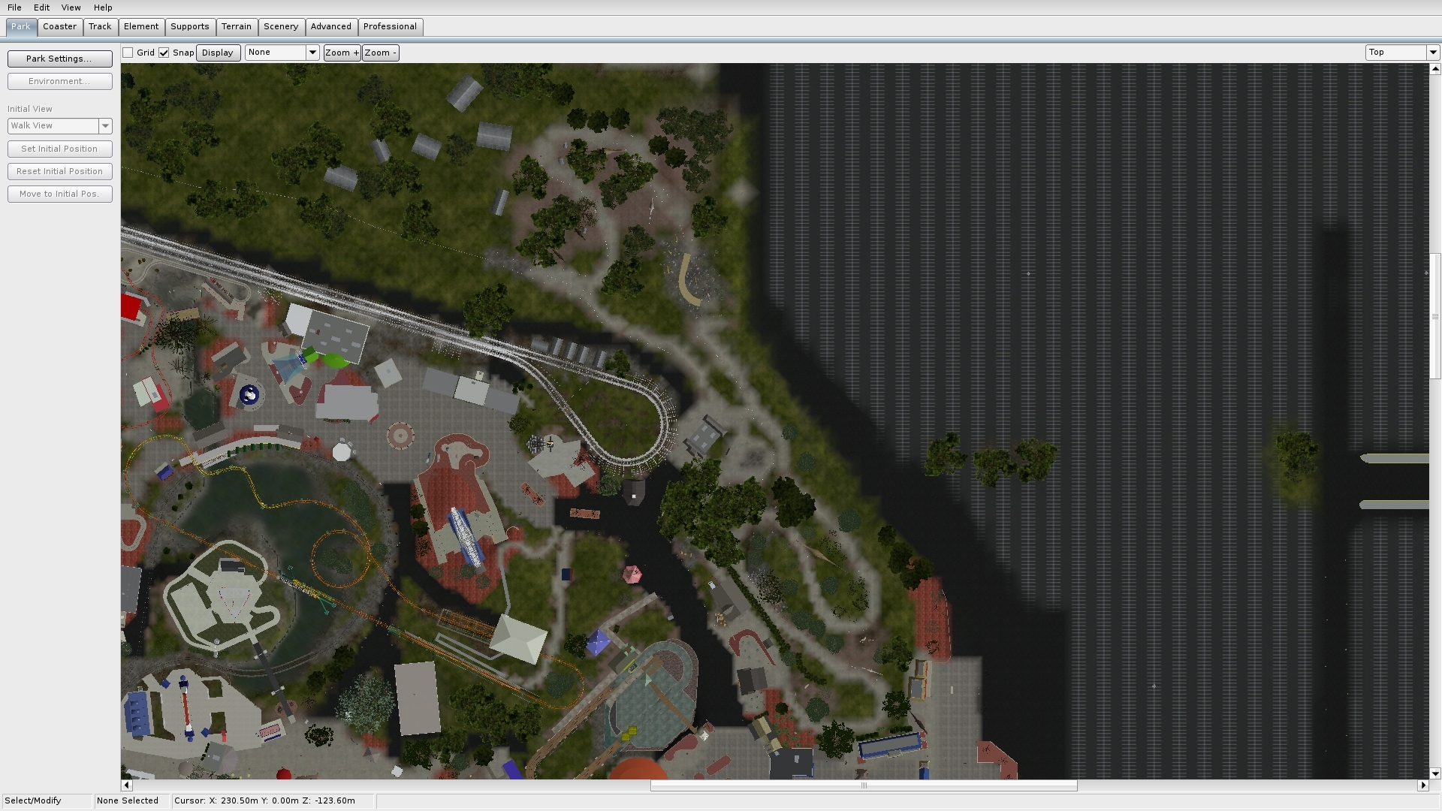The height and width of the screenshot is (811, 1442).
Task: Open the Edit menu
Action: [x=41, y=8]
